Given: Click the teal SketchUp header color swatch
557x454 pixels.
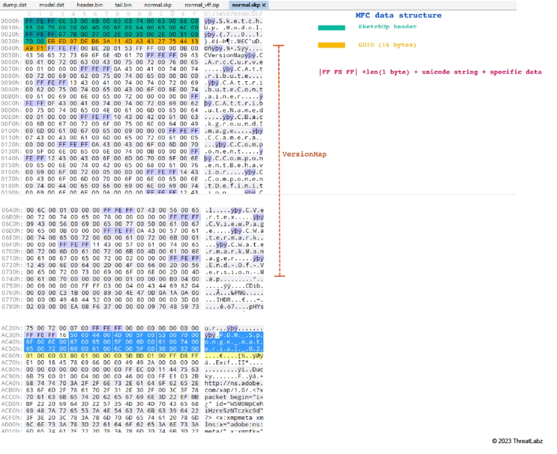Looking at the screenshot, I should [331, 27].
